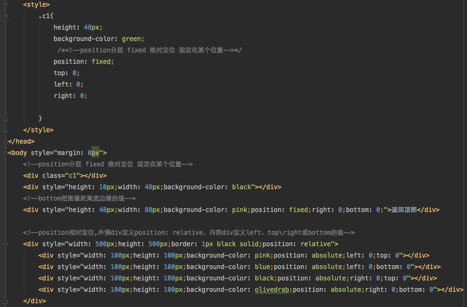Viewport: 467px width, 307px height.
Task: Click the underlined "olivedrab" color value
Action: tap(272, 290)
